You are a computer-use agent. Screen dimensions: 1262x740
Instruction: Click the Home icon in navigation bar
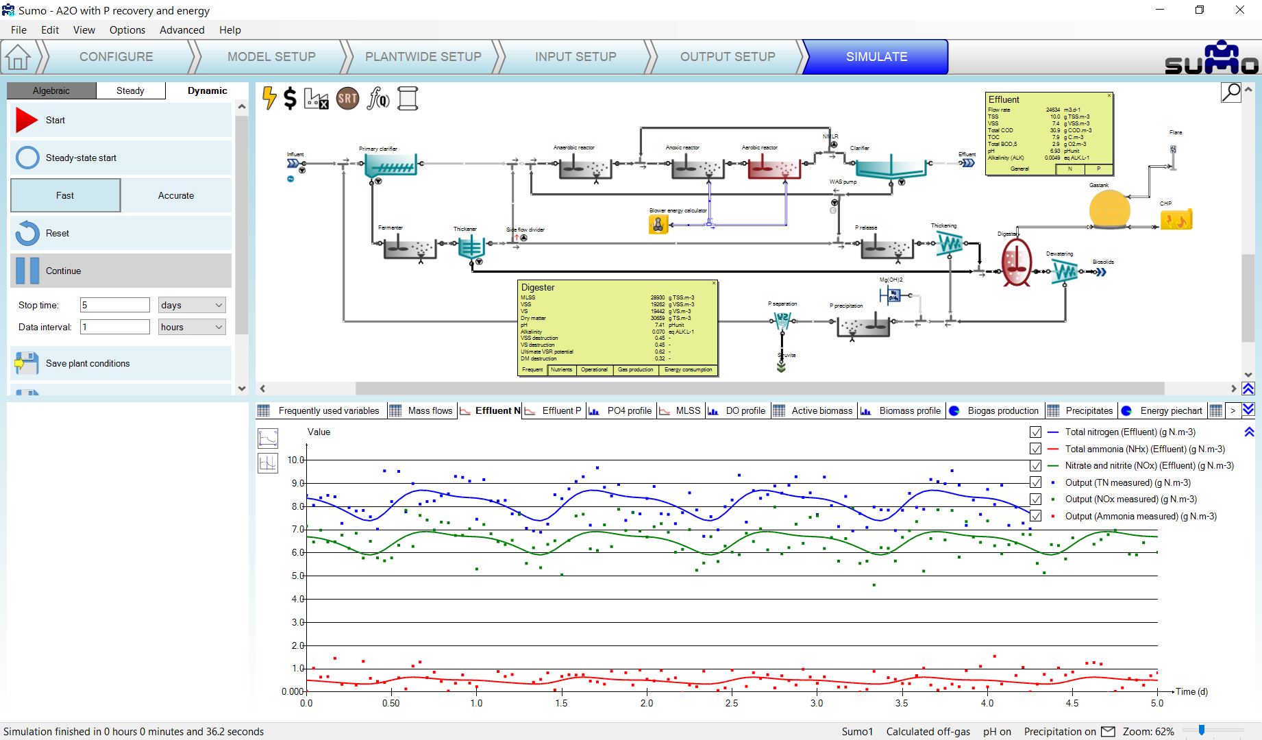[x=18, y=57]
